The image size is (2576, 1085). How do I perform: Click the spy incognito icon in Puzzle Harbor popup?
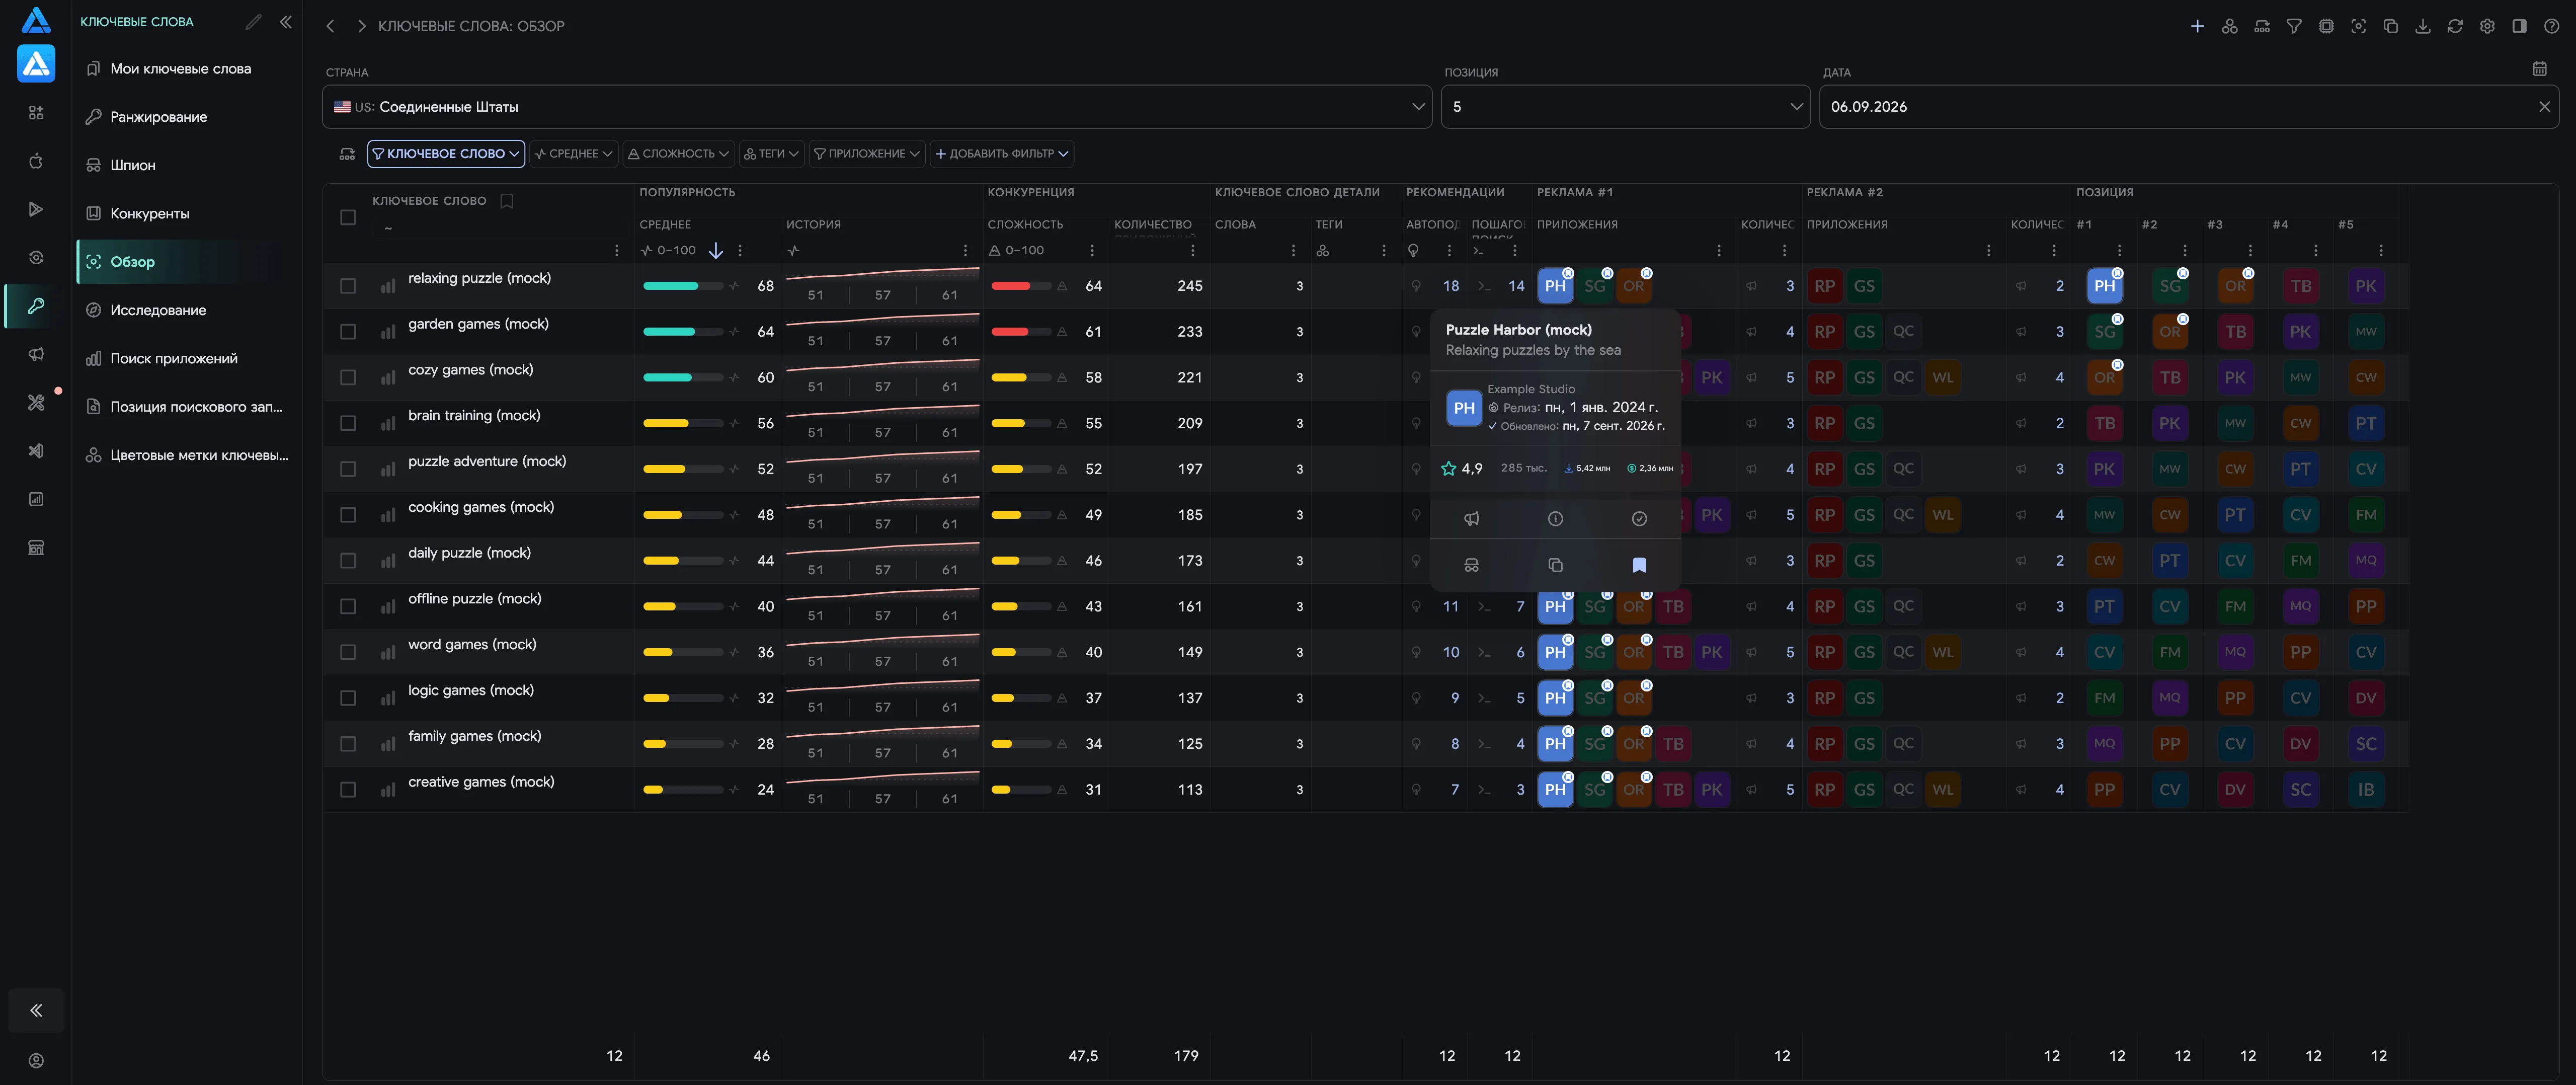pos(1471,565)
